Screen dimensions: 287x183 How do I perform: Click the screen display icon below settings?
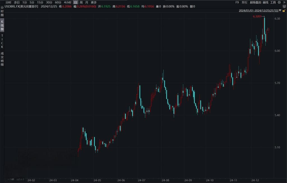(284, 6)
